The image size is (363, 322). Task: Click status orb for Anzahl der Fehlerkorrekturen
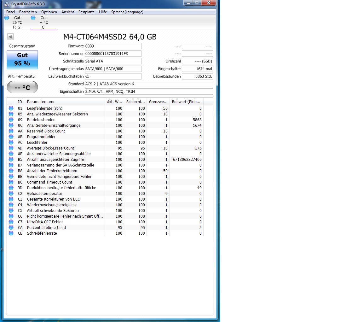tap(11, 171)
